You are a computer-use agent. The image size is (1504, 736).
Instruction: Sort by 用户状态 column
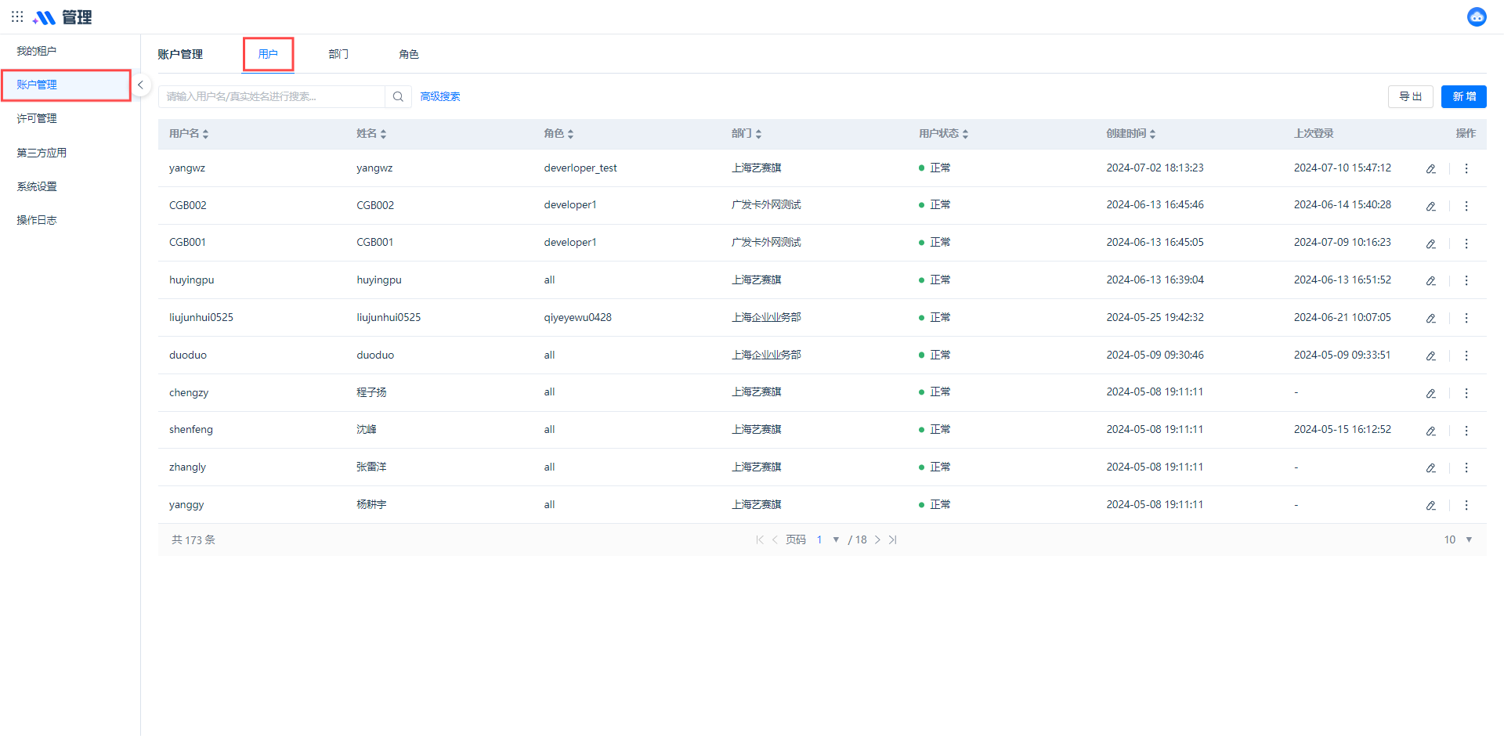coord(965,134)
